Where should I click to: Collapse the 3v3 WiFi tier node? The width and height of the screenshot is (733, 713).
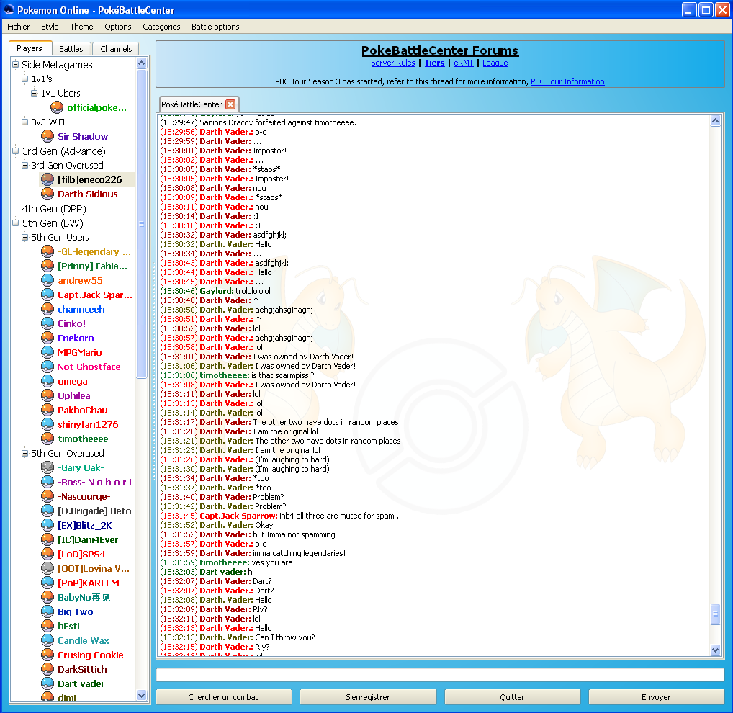24,122
